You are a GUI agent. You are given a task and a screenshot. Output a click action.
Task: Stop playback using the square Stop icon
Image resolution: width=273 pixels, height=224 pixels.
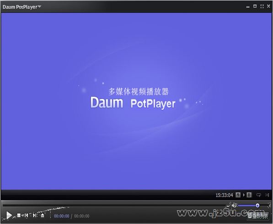pos(19,215)
